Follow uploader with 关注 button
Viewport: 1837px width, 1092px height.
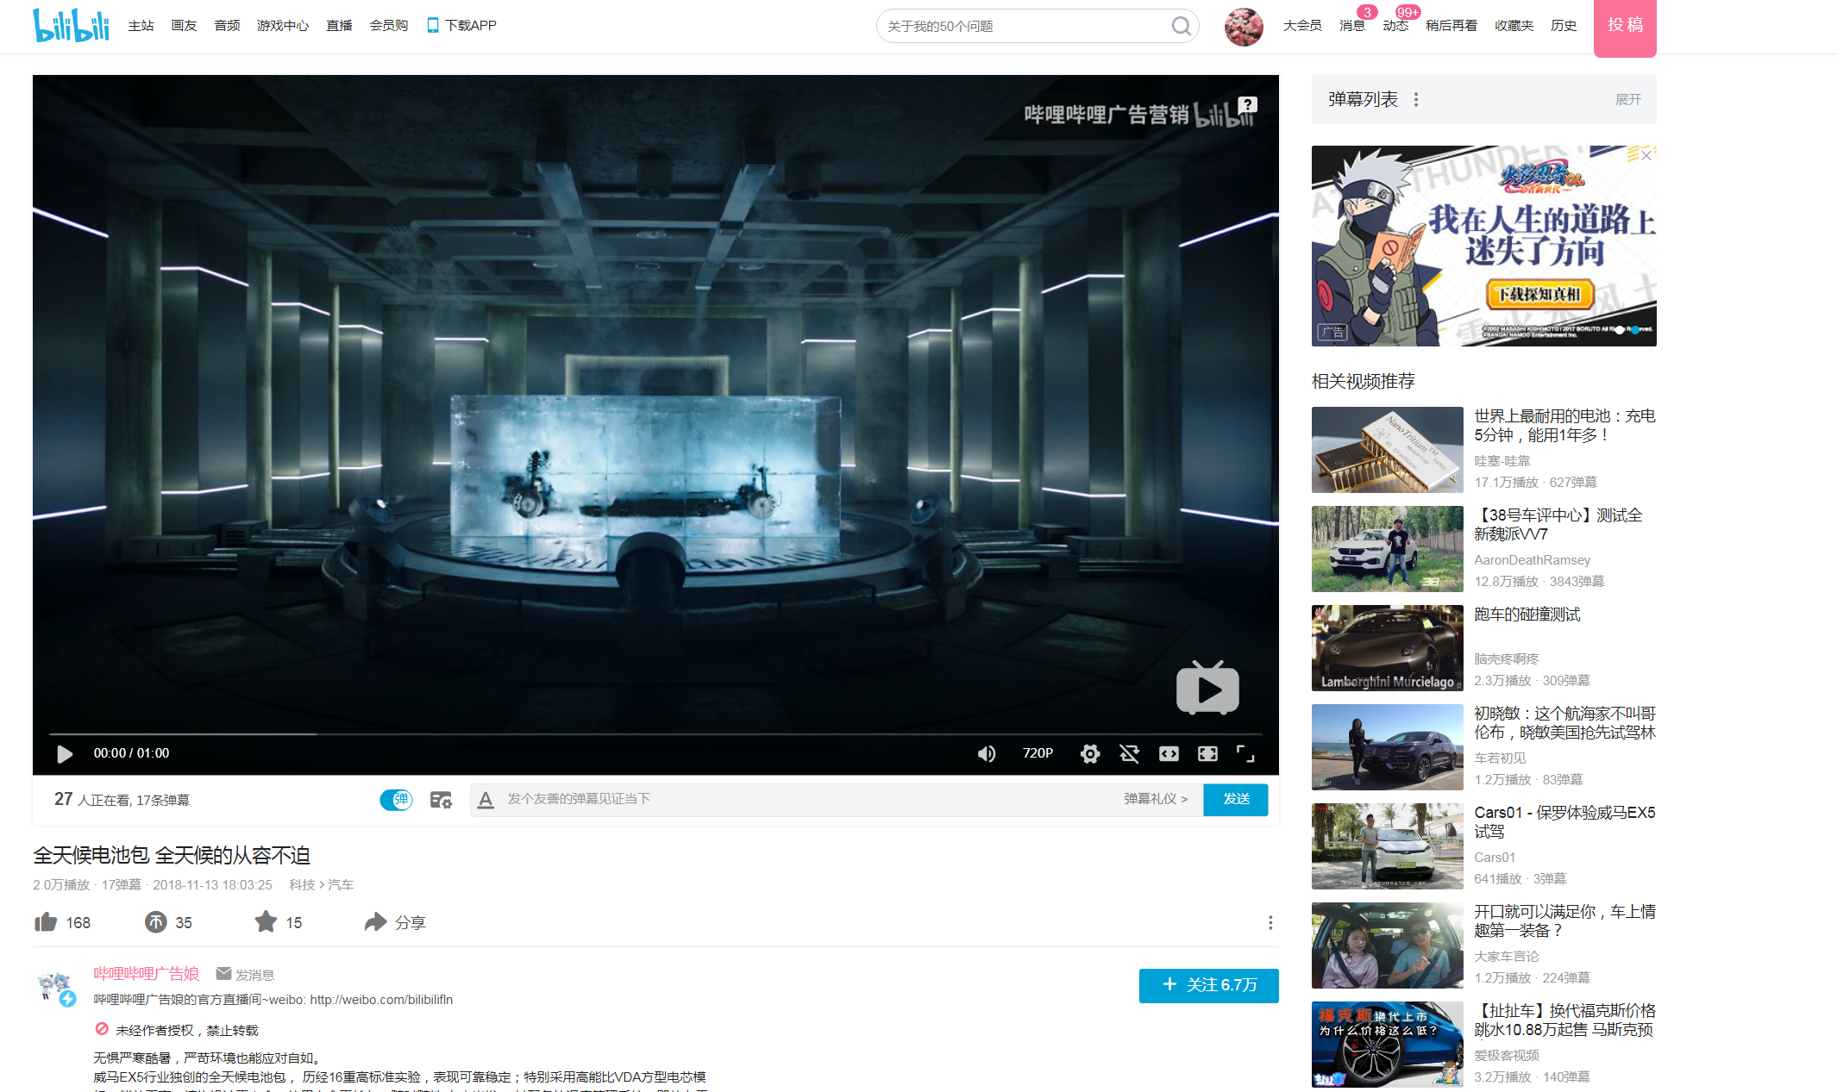coord(1208,985)
